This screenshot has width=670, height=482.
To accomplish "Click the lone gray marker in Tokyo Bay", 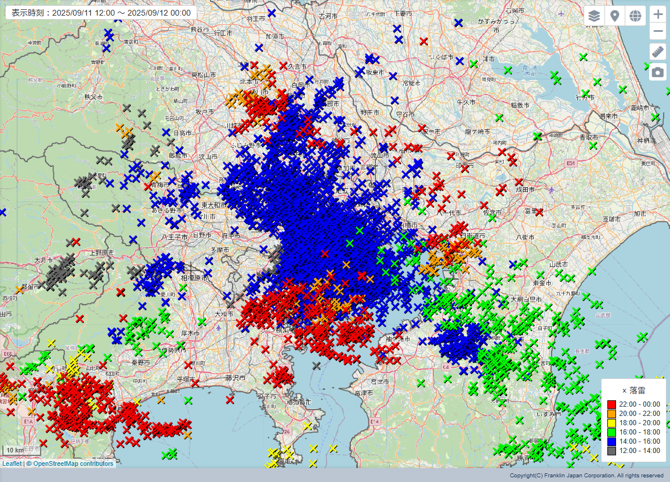I will coord(316,366).
